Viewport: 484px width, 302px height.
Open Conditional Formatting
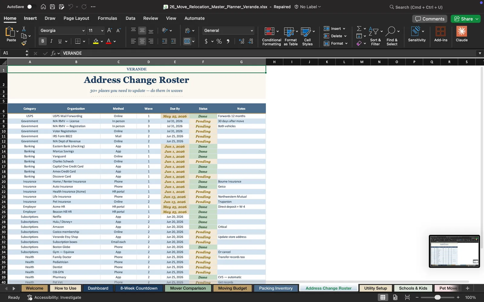pos(271,36)
